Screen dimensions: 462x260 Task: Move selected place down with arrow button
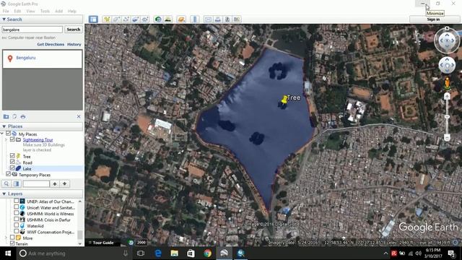[x=65, y=183]
